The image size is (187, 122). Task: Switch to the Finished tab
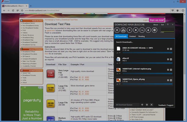tap(133, 36)
